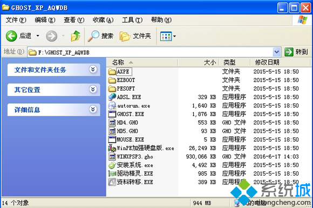
Task: Select the EZBOOT folder icon
Action: 112,80
